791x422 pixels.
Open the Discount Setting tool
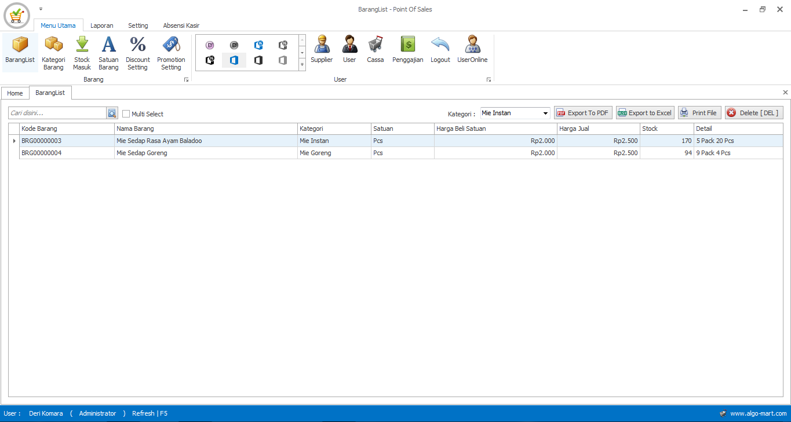pos(137,52)
